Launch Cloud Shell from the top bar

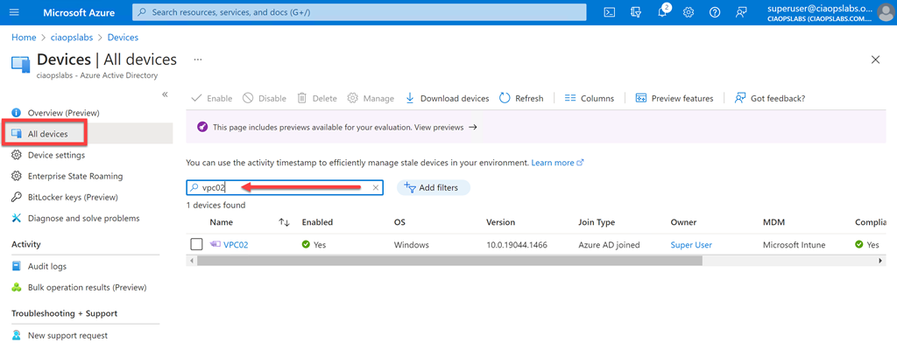pos(610,12)
